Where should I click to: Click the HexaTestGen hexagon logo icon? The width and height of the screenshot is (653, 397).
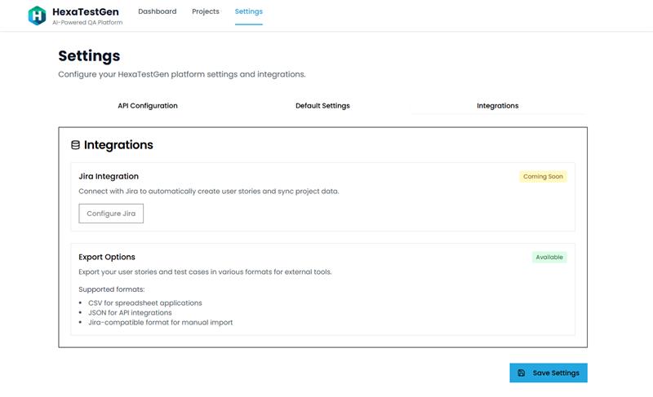[x=37, y=15]
